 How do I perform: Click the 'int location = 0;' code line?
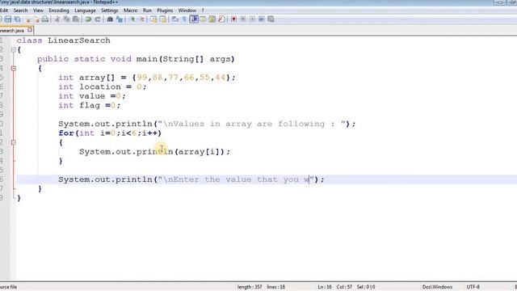click(x=103, y=86)
